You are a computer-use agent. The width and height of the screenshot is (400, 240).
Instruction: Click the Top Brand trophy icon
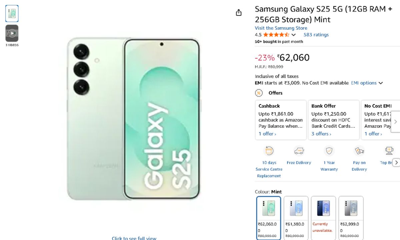[389, 151]
